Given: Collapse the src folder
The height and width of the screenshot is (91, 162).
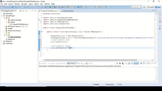Looking at the screenshot, I should click(x=4, y=18).
